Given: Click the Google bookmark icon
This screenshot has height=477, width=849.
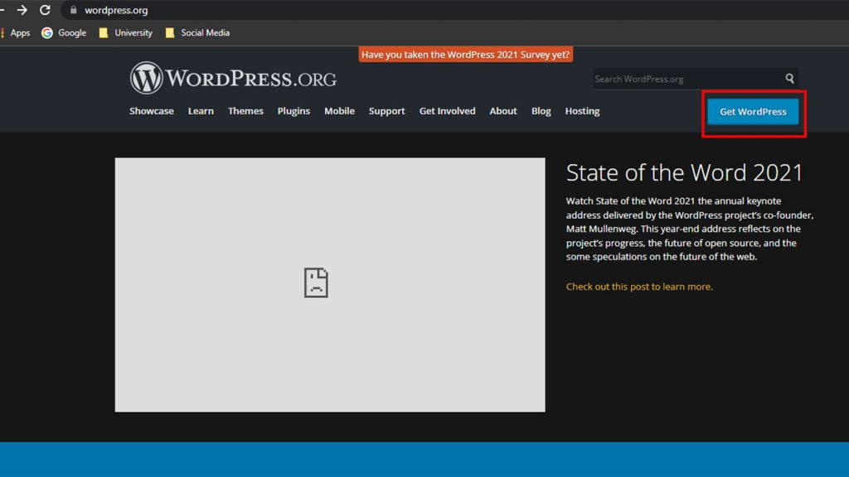Looking at the screenshot, I should 47,33.
